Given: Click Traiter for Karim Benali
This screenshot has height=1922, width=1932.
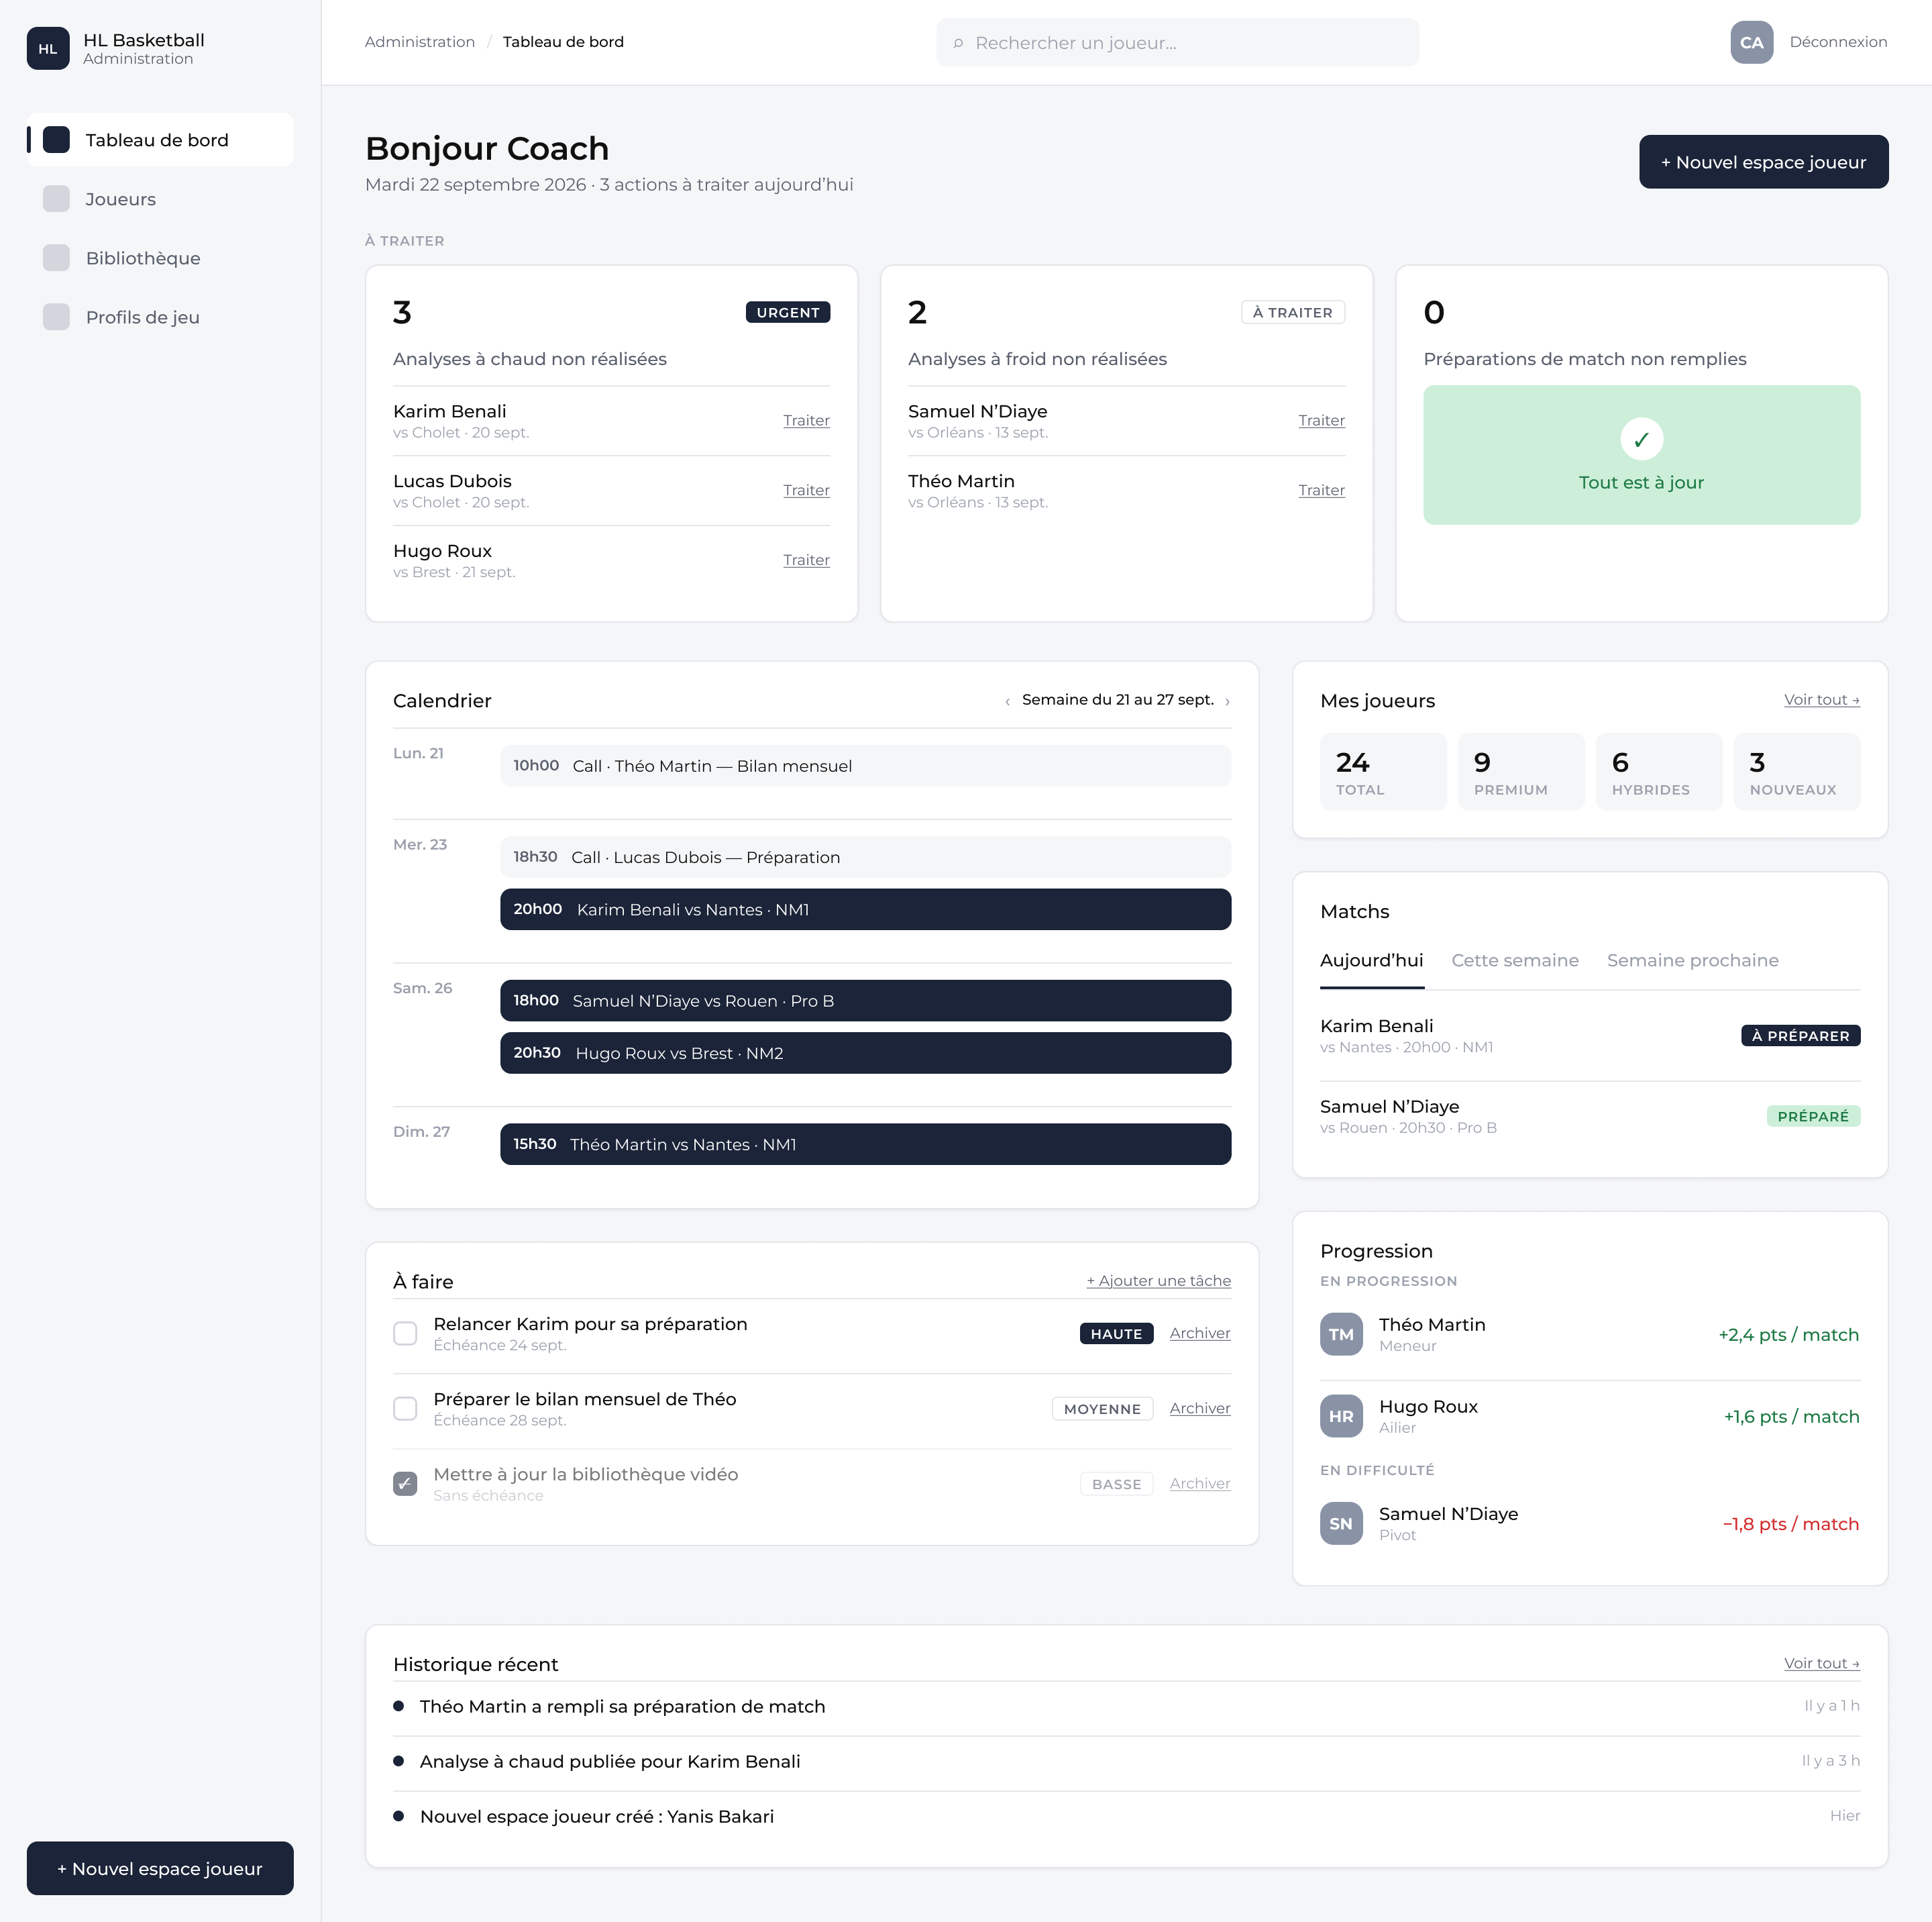Looking at the screenshot, I should pyautogui.click(x=806, y=420).
